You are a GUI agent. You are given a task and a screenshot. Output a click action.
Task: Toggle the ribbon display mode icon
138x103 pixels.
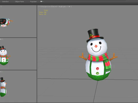click(42, 1)
